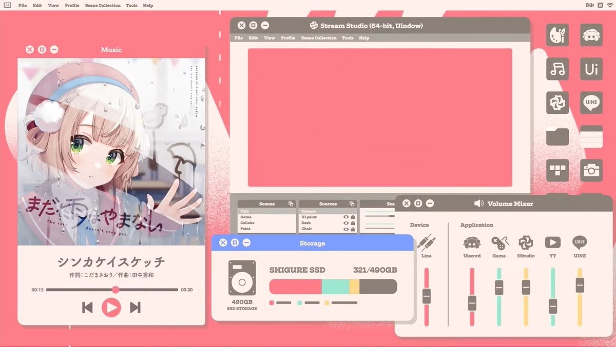This screenshot has height=347, width=616.
Task: Click the Wi-Fi icon in the system bar
Action: pyautogui.click(x=609, y=5)
